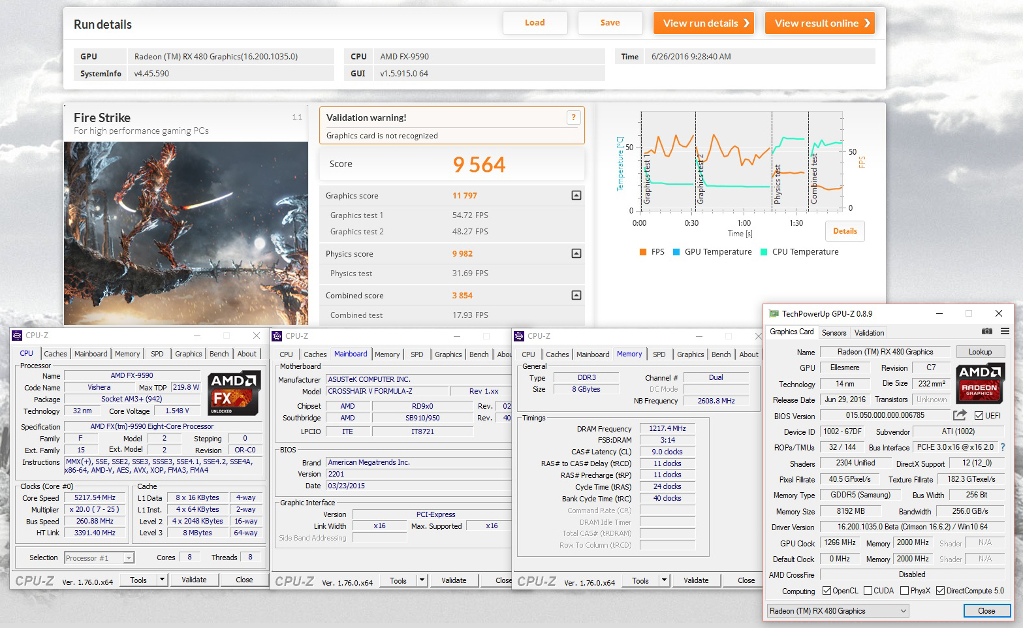Click the DRAM Frequency value 1217.4 MHz

667,428
